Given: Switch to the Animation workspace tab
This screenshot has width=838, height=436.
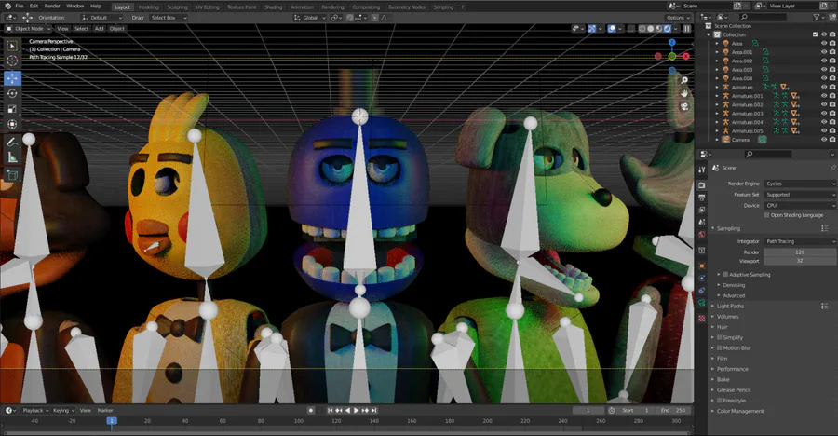Looking at the screenshot, I should [x=302, y=7].
